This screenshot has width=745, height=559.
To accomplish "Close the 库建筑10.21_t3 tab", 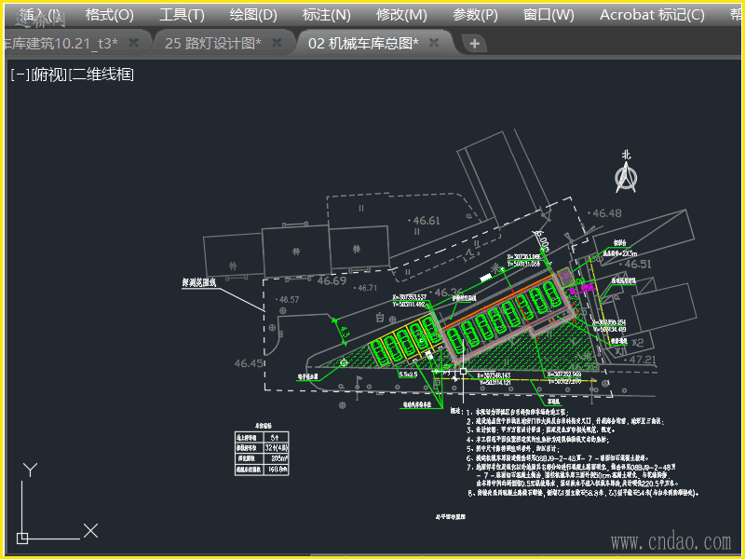I will pyautogui.click(x=134, y=43).
